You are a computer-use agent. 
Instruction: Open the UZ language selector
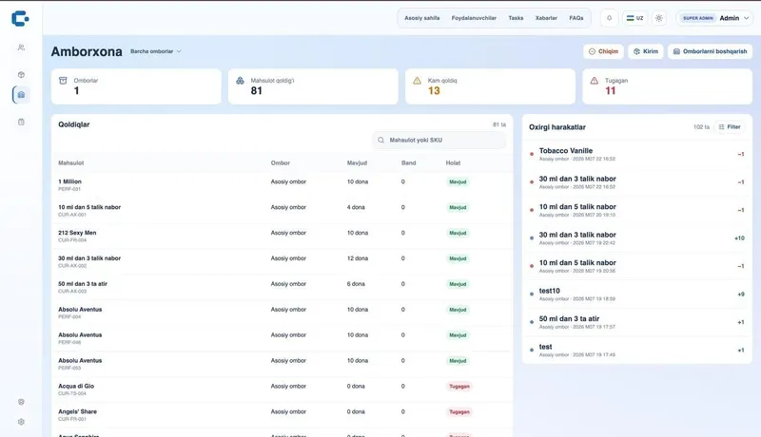[x=634, y=18]
